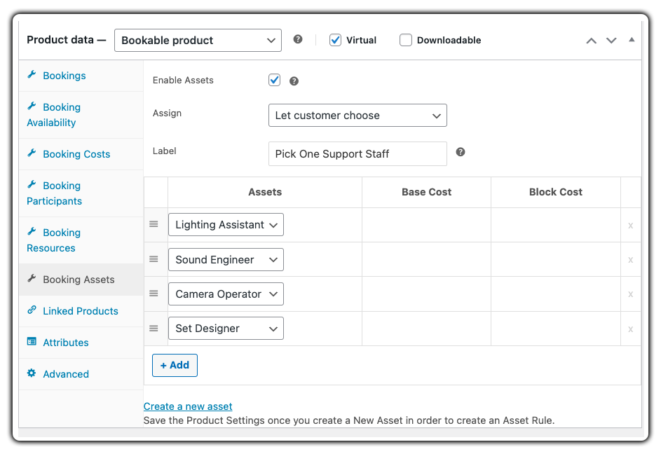The image size is (661, 454).
Task: Click Block Cost cell for Set Designer
Action: tap(556, 329)
